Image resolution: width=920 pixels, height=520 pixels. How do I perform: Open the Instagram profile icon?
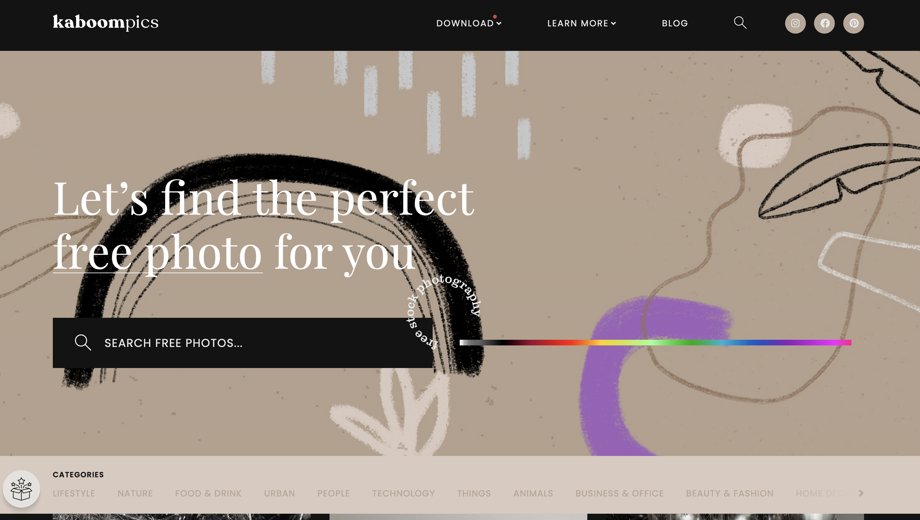point(795,23)
